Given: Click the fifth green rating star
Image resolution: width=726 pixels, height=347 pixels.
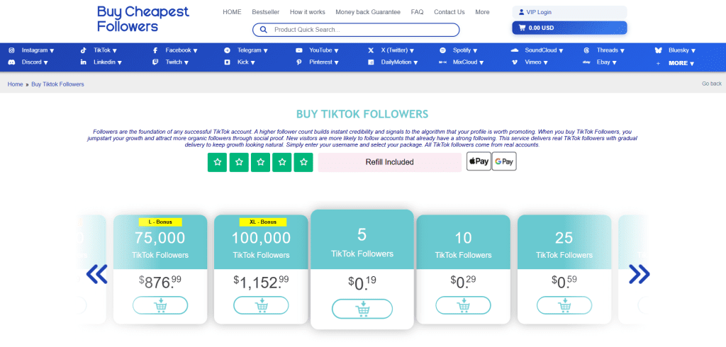Looking at the screenshot, I should 303,162.
